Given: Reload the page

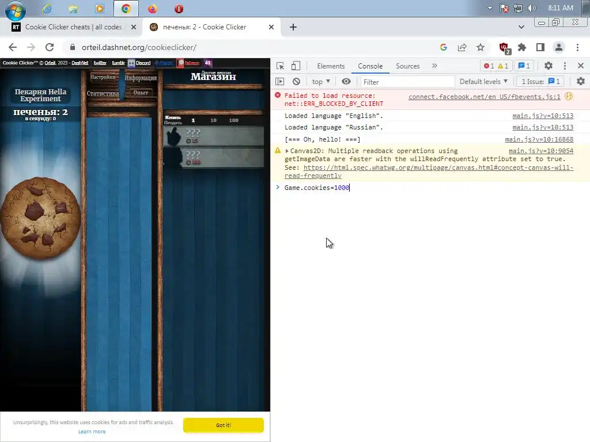Looking at the screenshot, I should pos(50,47).
